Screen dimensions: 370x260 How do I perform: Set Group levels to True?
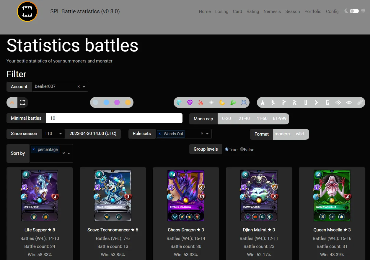pyautogui.click(x=227, y=149)
